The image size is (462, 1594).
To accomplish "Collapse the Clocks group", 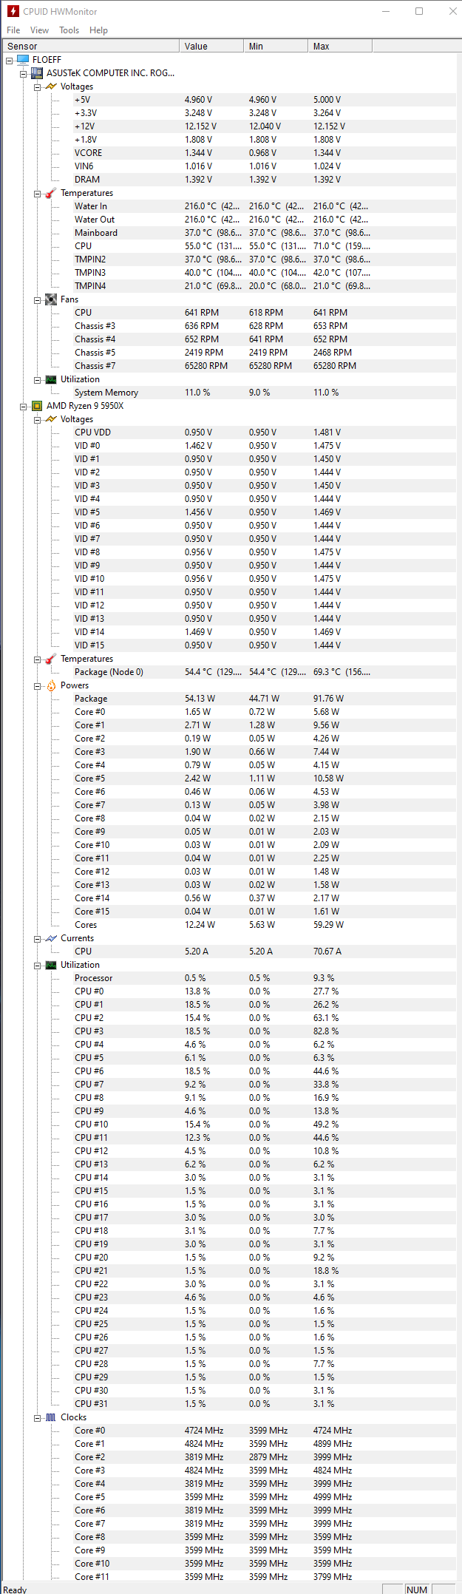I will point(38,1417).
